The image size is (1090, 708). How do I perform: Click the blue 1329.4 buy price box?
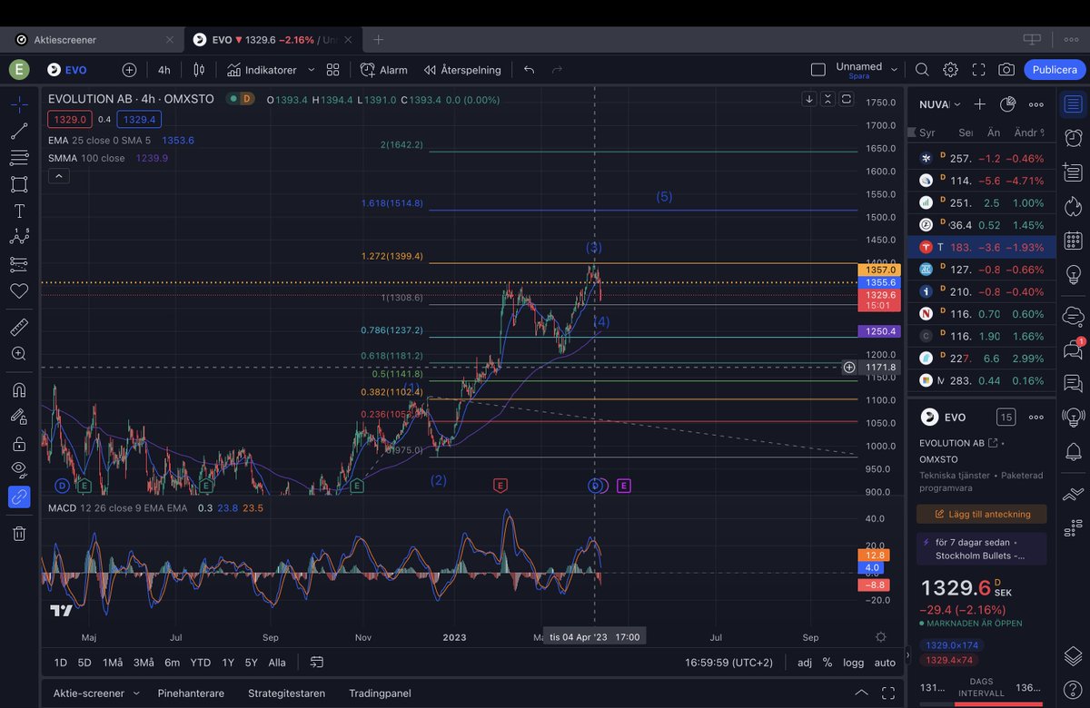tap(138, 119)
